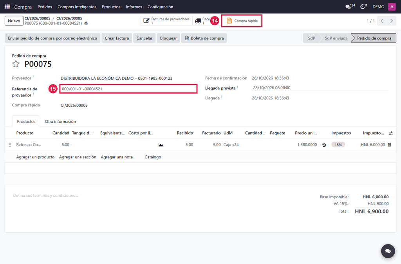Viewport: 401px width, 264px height.
Task: Open the Productos menu in top bar
Action: [111, 7]
